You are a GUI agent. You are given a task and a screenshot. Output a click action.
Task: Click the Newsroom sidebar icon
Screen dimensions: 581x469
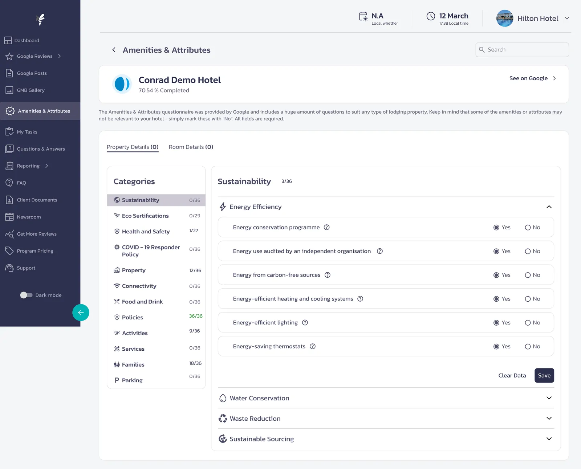pyautogui.click(x=9, y=217)
